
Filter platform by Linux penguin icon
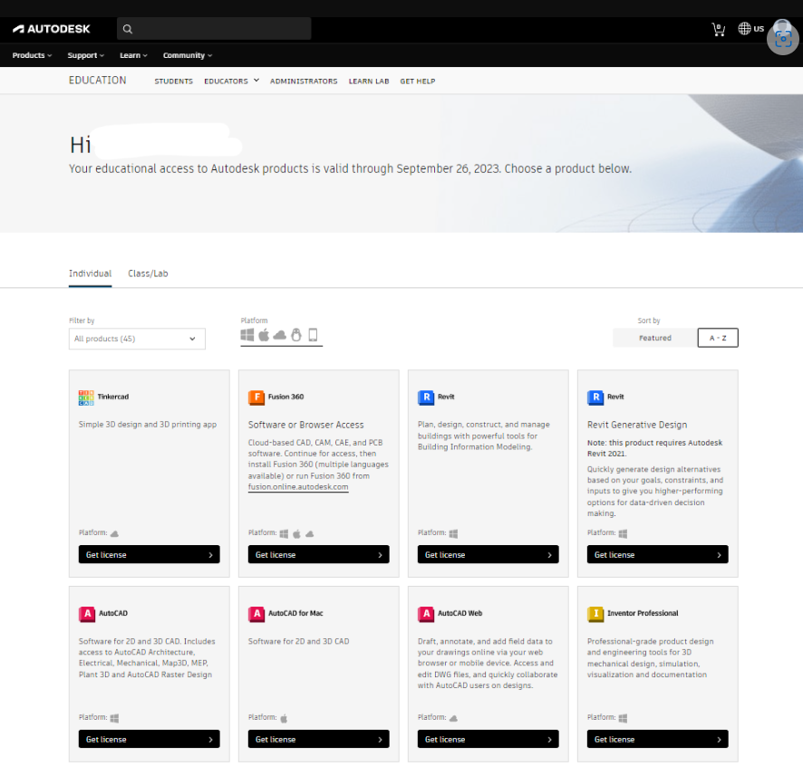tap(296, 335)
